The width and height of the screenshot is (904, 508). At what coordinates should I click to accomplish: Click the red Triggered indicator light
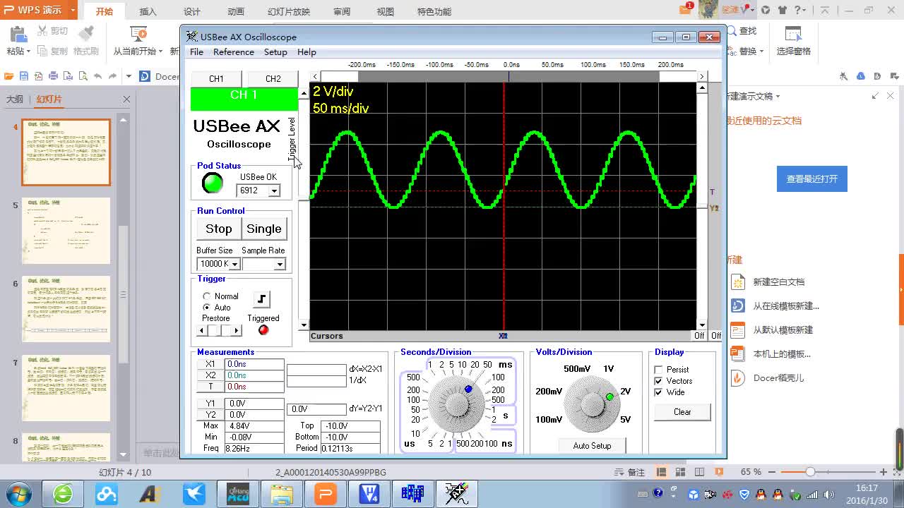[x=263, y=330]
